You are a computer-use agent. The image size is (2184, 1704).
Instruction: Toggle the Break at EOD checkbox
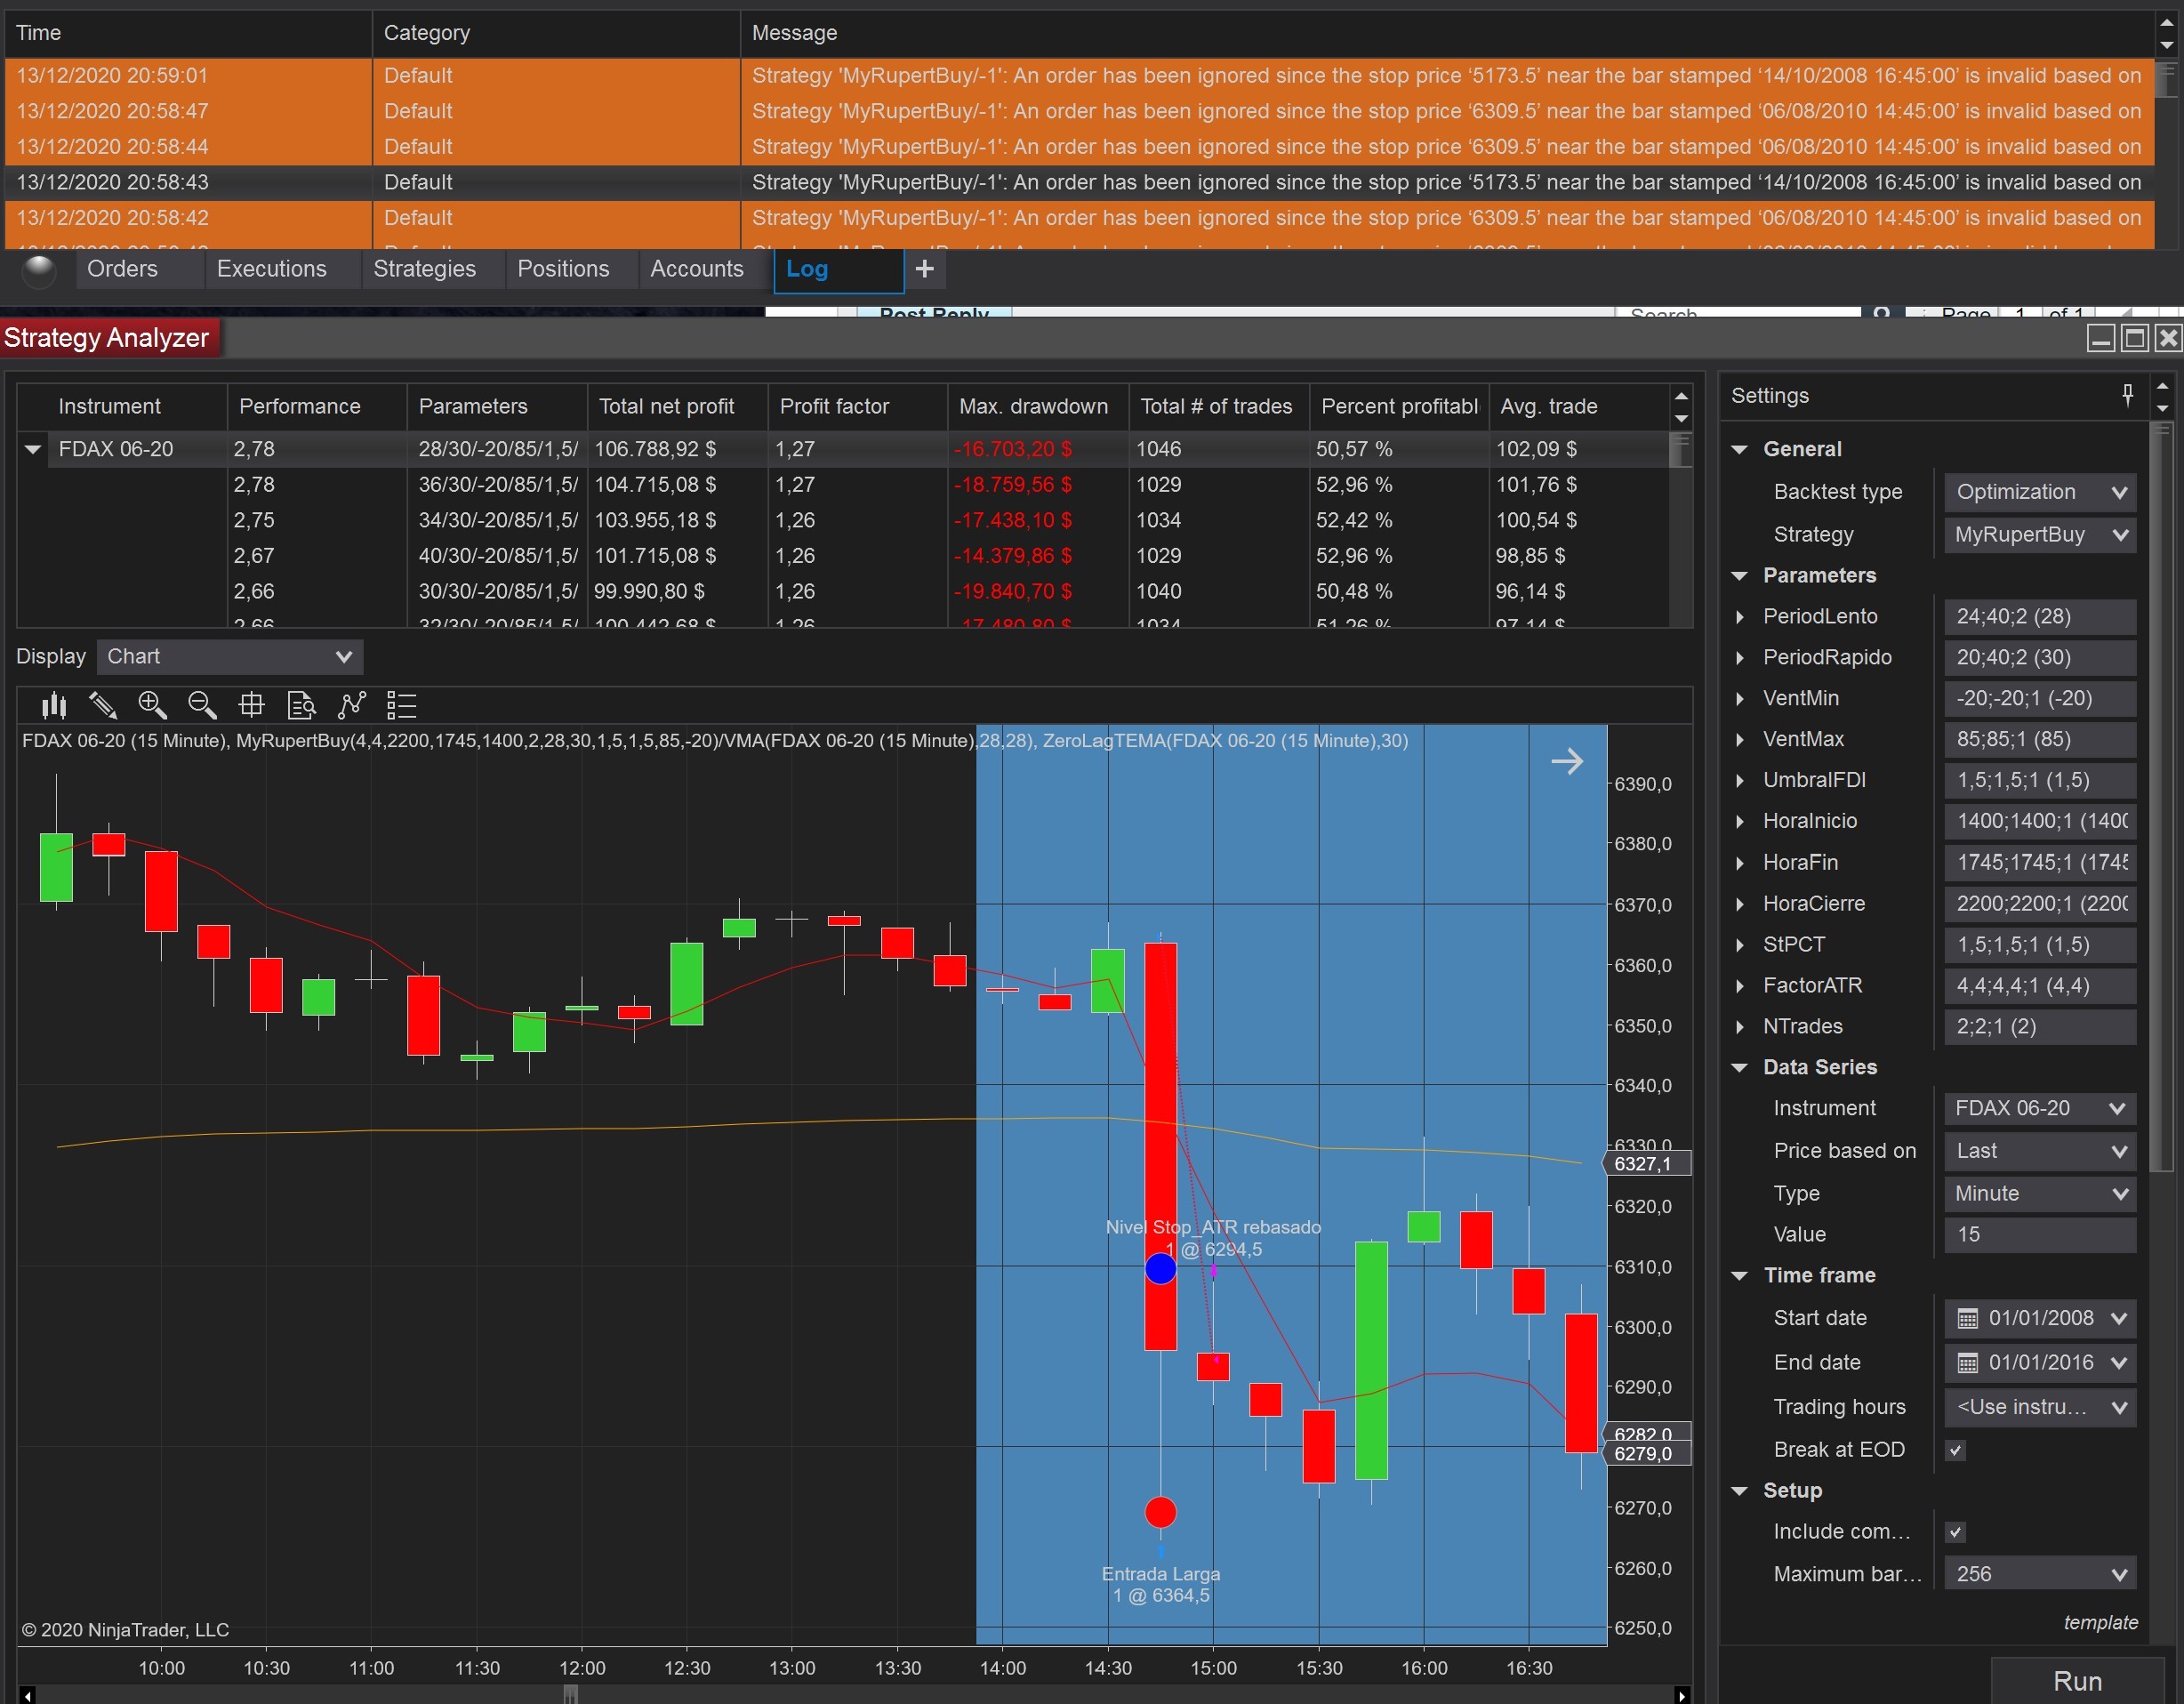point(1955,1450)
